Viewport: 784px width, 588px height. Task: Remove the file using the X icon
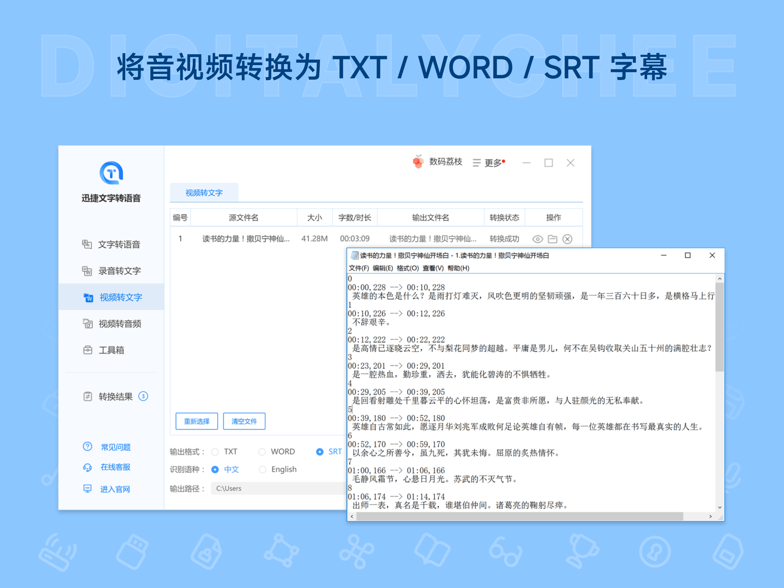(x=567, y=239)
